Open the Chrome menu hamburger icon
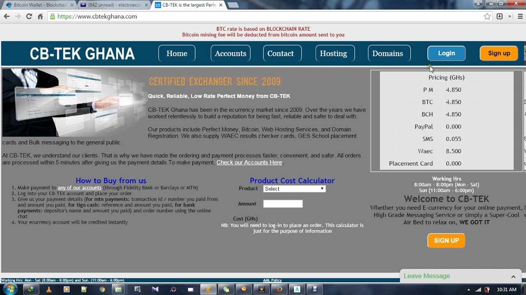Screen dimensions: 526x295 [520, 16]
